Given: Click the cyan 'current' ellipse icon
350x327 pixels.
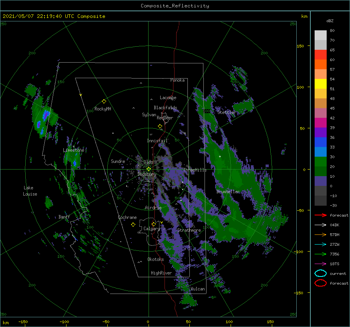Looking at the screenshot, I should tap(320, 273).
